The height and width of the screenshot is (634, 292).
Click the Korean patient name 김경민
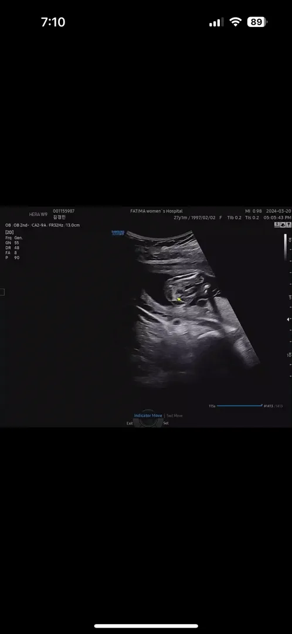pyautogui.click(x=59, y=217)
